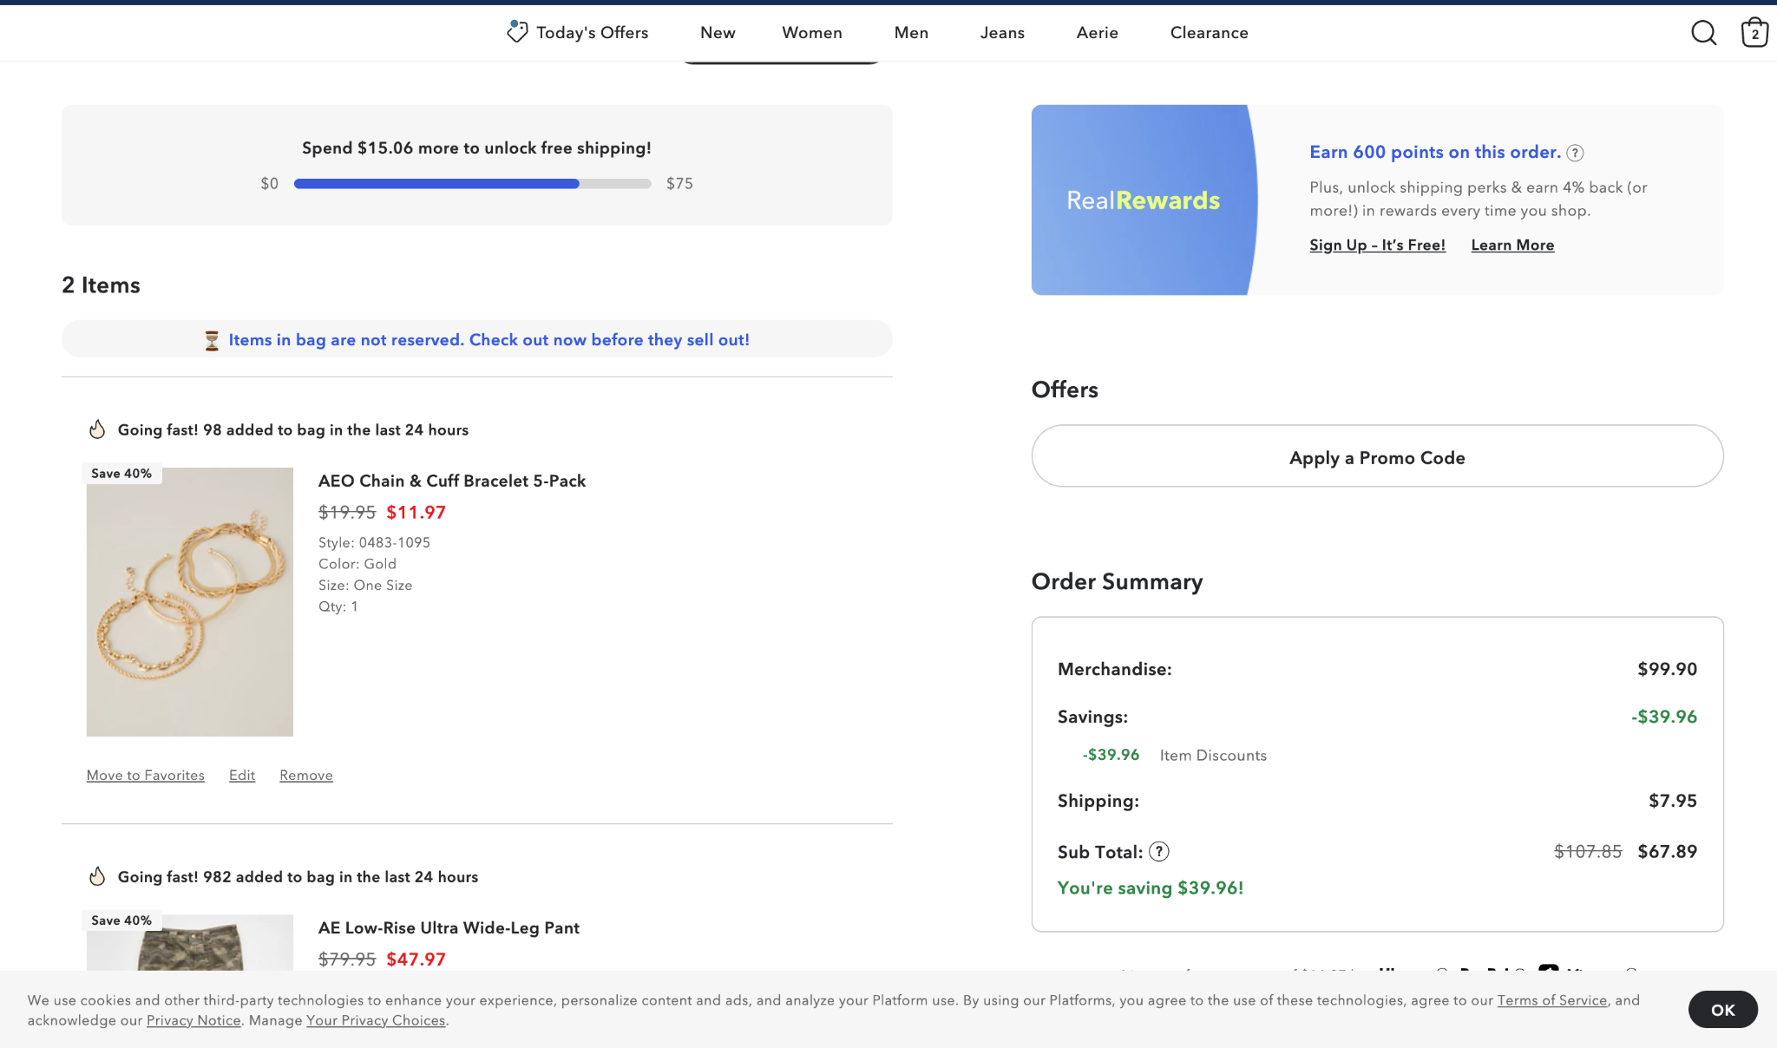Click Style: 0483-1095 text
Image resolution: width=1777 pixels, height=1048 pixels.
(374, 542)
